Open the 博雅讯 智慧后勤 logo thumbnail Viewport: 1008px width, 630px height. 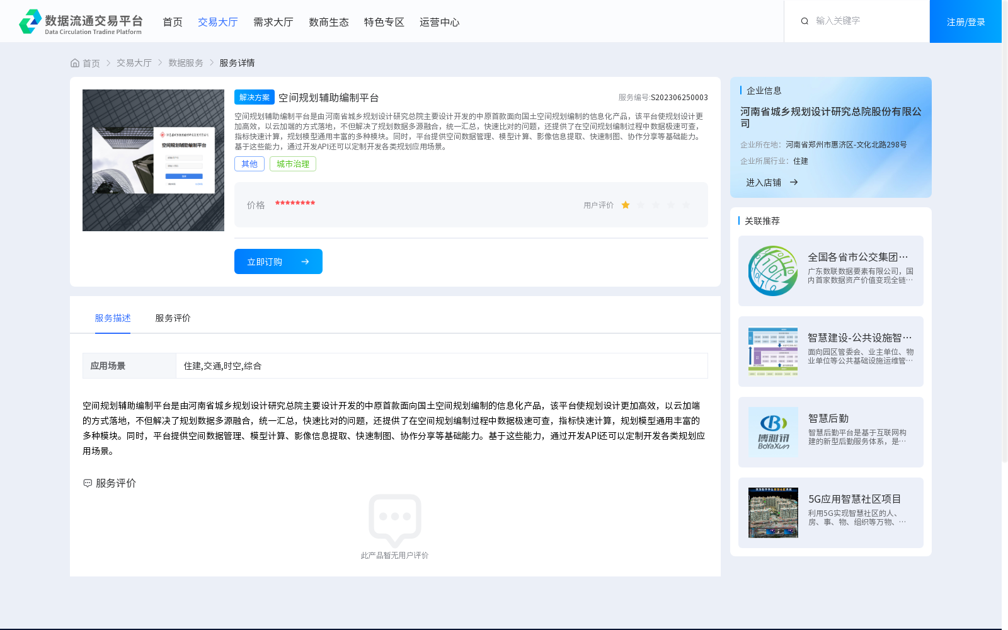pos(773,432)
